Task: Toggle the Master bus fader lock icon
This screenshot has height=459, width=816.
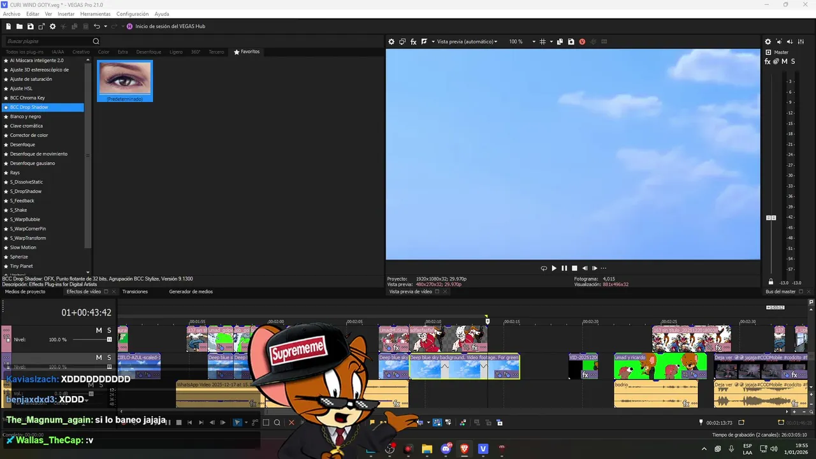Action: pos(771,282)
